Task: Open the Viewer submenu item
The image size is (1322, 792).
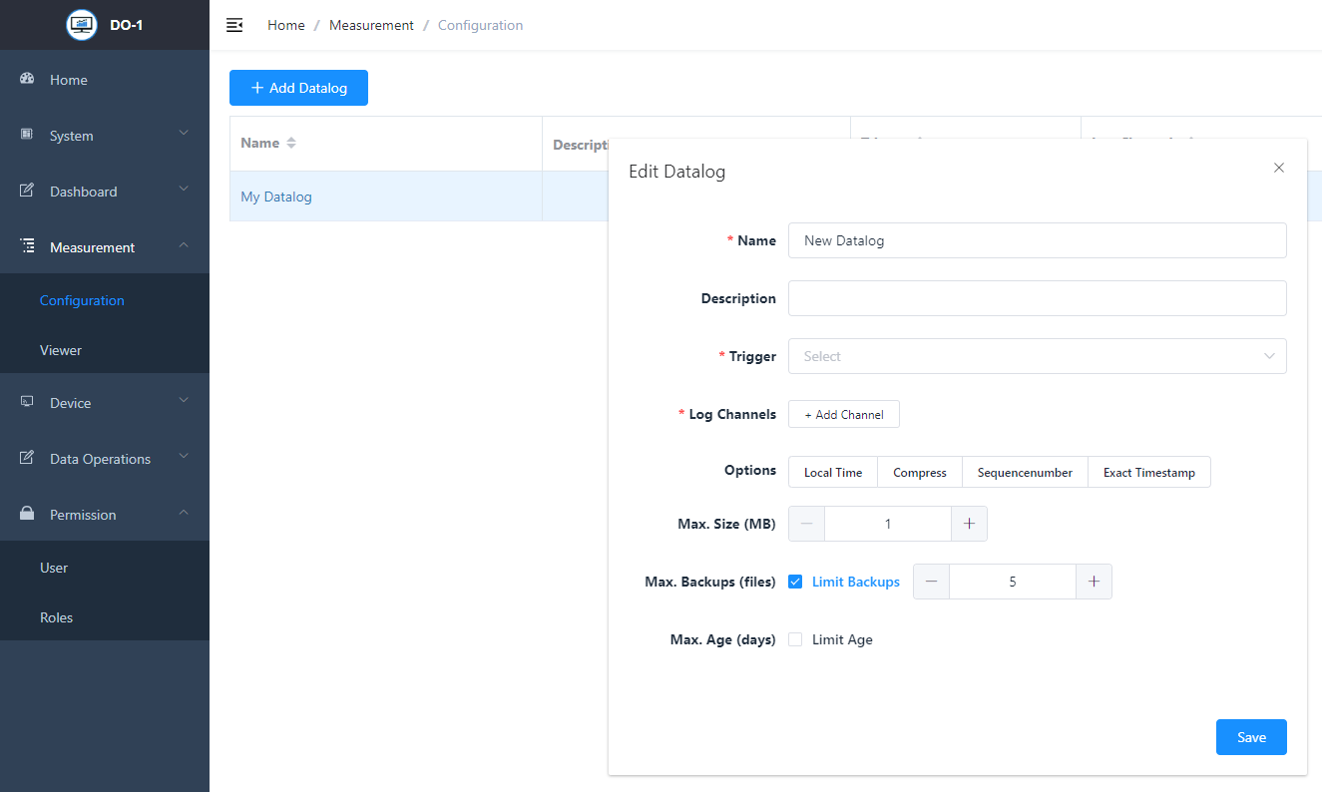Action: tap(61, 350)
